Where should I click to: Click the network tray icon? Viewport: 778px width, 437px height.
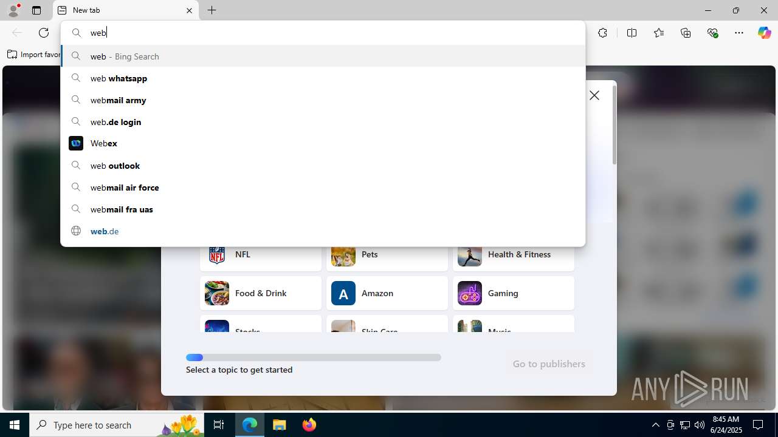click(685, 425)
